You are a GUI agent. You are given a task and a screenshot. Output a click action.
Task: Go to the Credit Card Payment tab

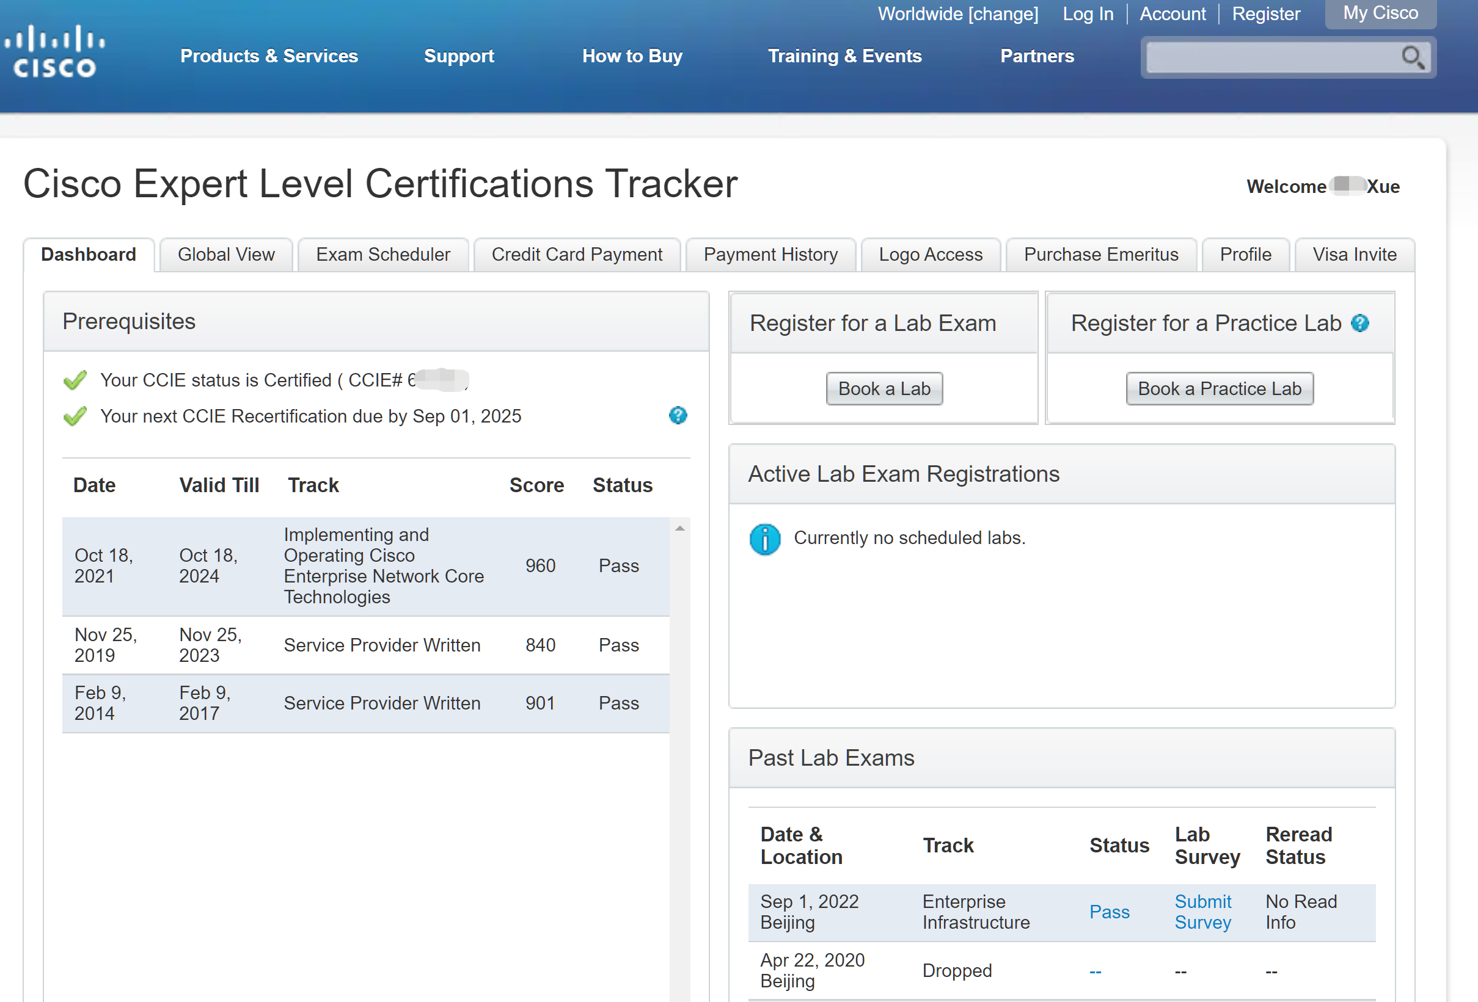click(577, 254)
